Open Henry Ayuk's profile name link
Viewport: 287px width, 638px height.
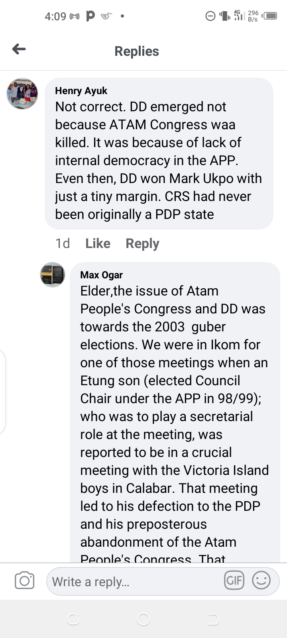coord(81,91)
